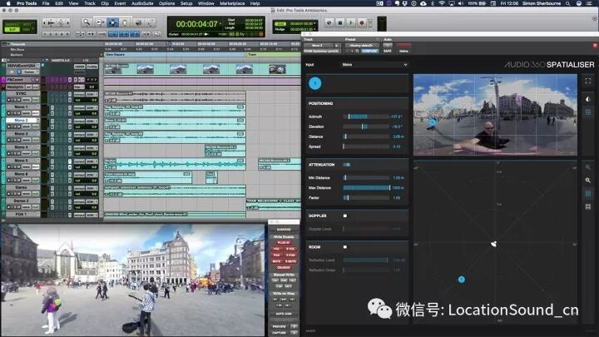Screen dimensions: 599x337
Task: Click the Tram marker in ruler
Action: point(250,55)
